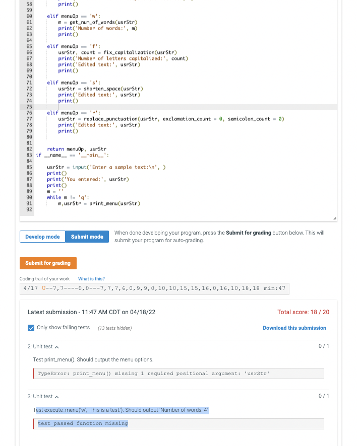Select the Submit mode tab
This screenshot has height=446, width=357.
pyautogui.click(x=87, y=237)
